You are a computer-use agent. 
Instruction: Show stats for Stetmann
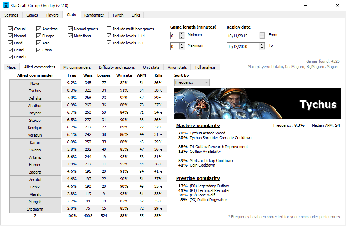pos(35,209)
